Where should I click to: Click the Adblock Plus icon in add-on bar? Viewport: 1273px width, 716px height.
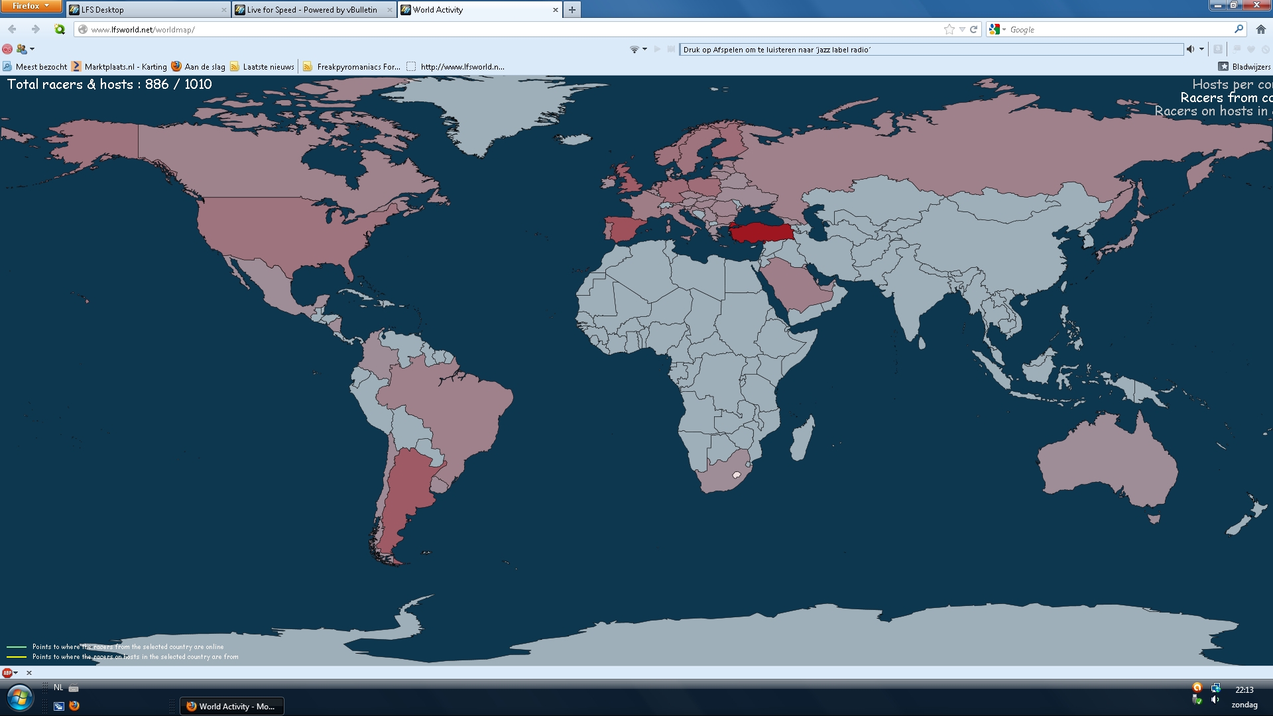(x=7, y=673)
